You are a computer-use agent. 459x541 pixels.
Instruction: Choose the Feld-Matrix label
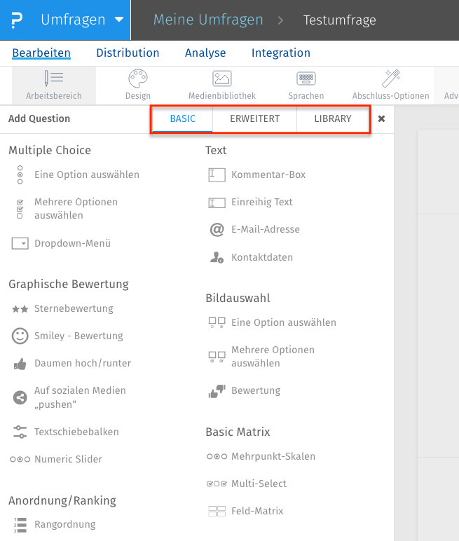pos(257,511)
